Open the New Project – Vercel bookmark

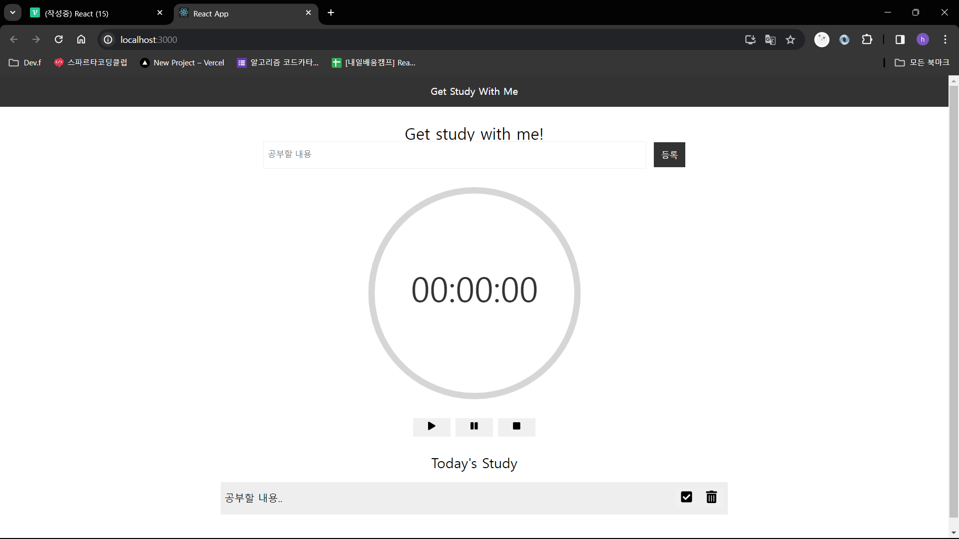182,62
